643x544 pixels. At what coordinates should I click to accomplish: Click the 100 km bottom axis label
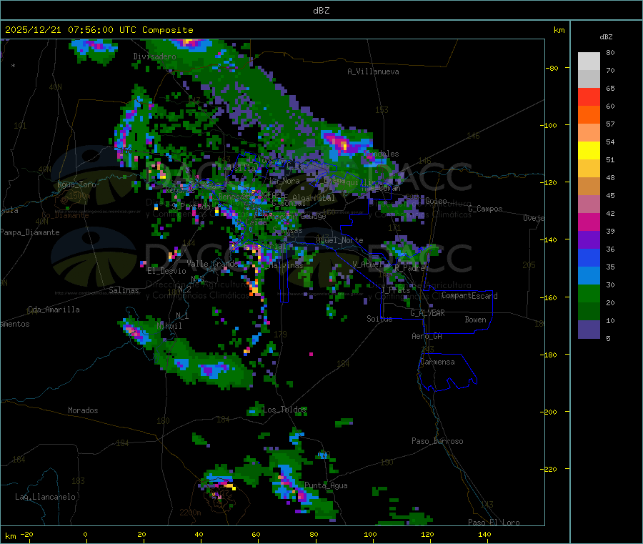click(x=370, y=534)
